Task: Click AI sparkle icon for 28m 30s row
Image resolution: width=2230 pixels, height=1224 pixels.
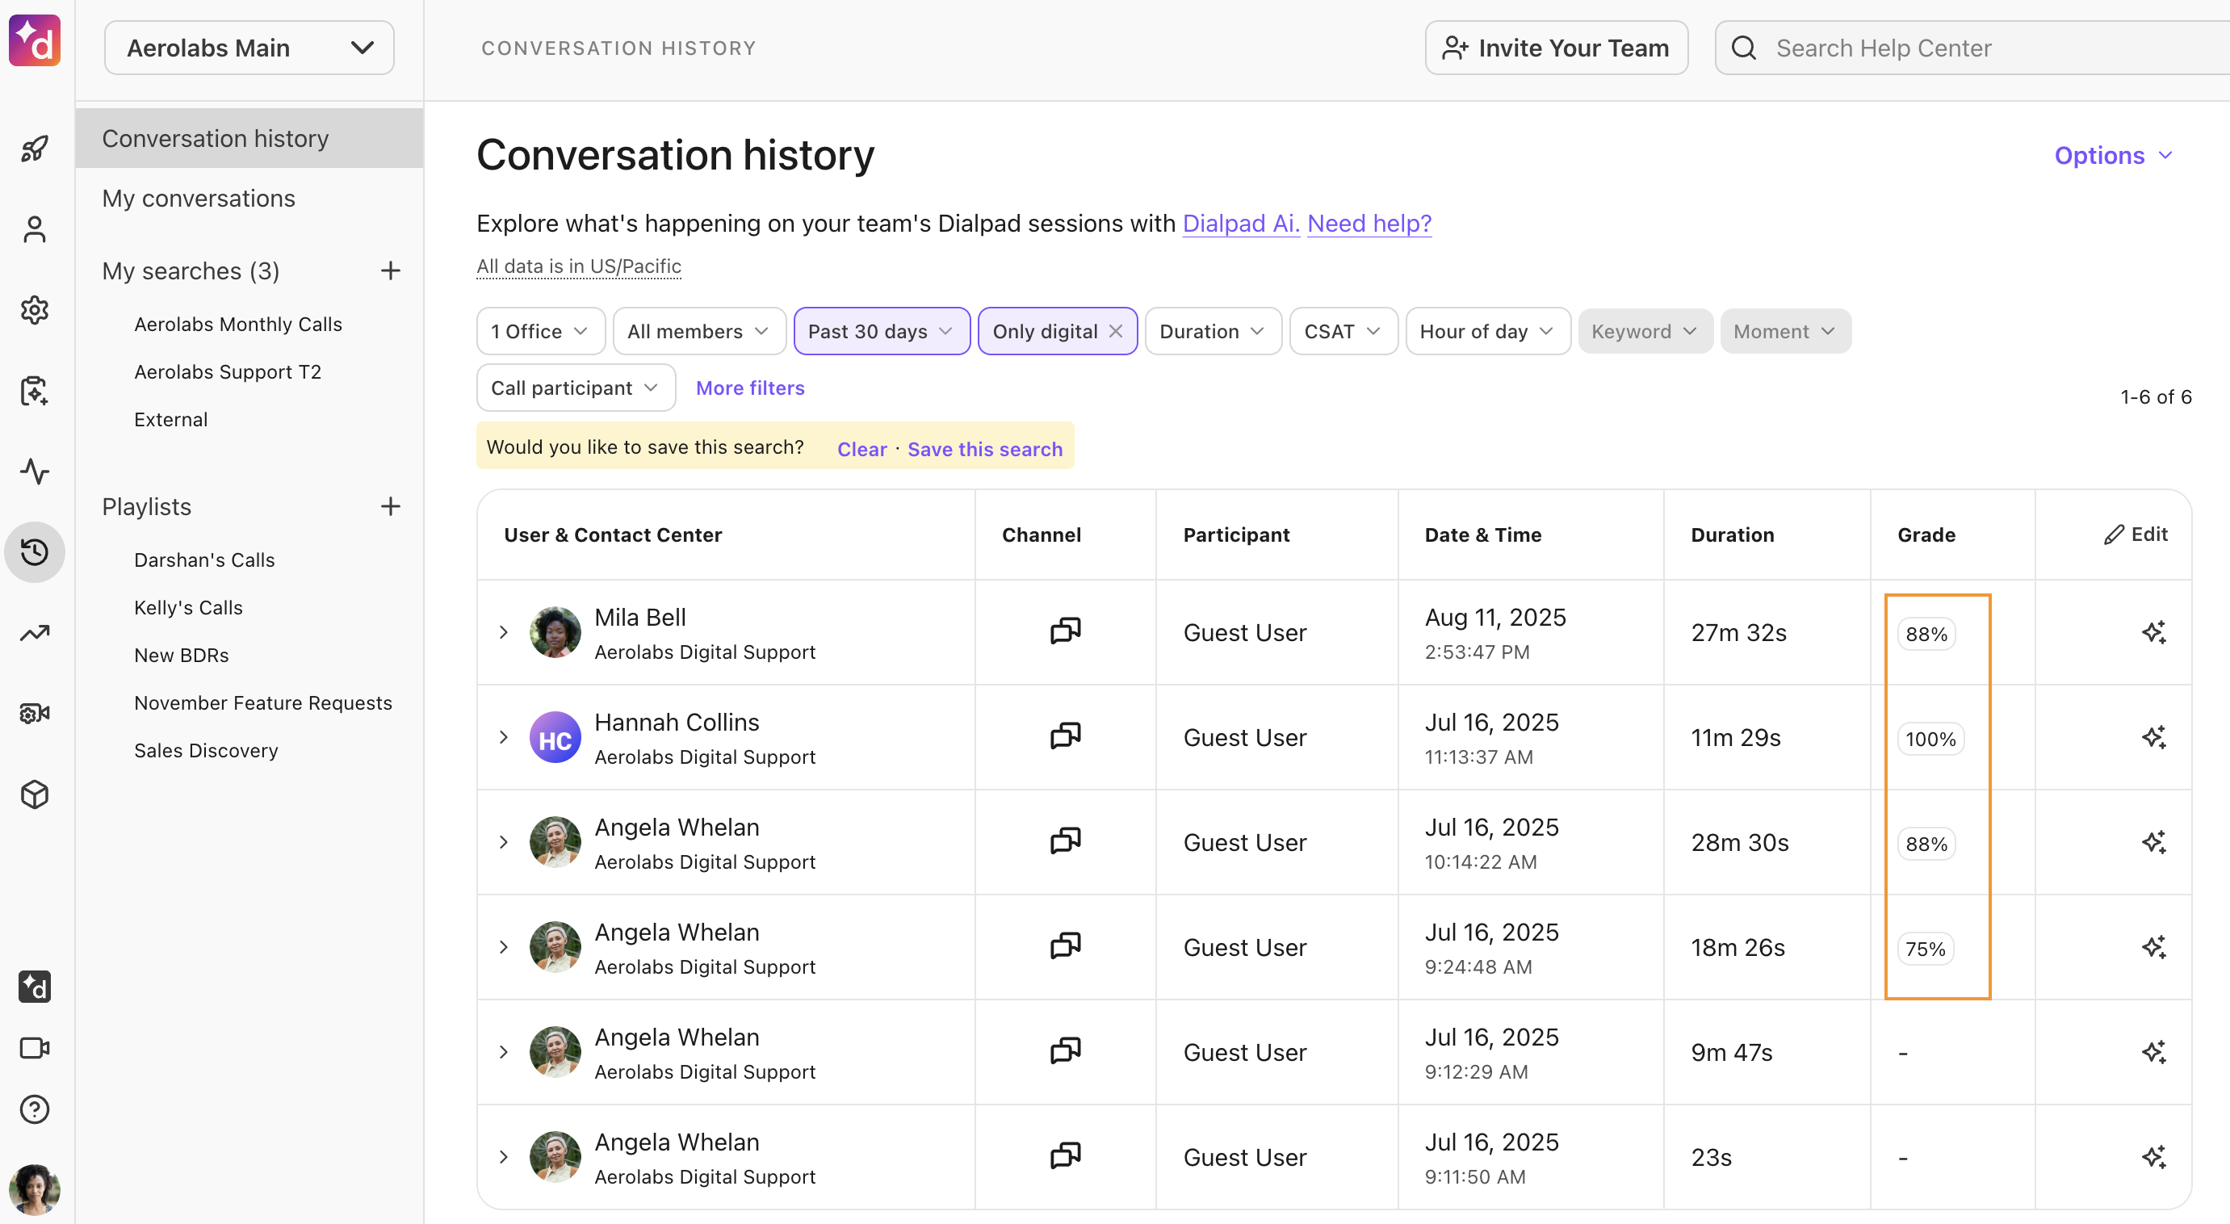Action: point(2154,842)
